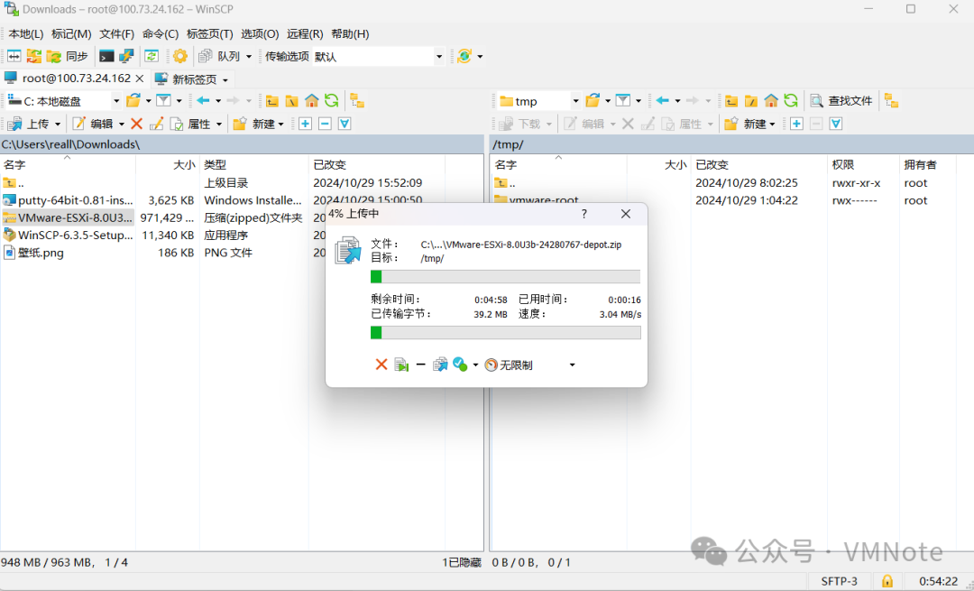This screenshot has height=591, width=974.
Task: Click the compare directories toolbar icon
Action: tap(14, 57)
